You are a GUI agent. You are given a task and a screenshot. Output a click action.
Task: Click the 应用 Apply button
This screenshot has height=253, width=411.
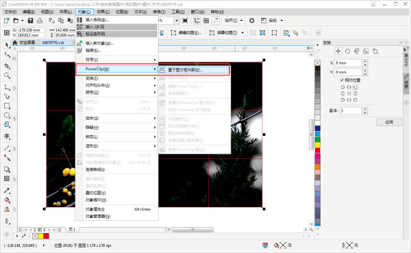389,122
